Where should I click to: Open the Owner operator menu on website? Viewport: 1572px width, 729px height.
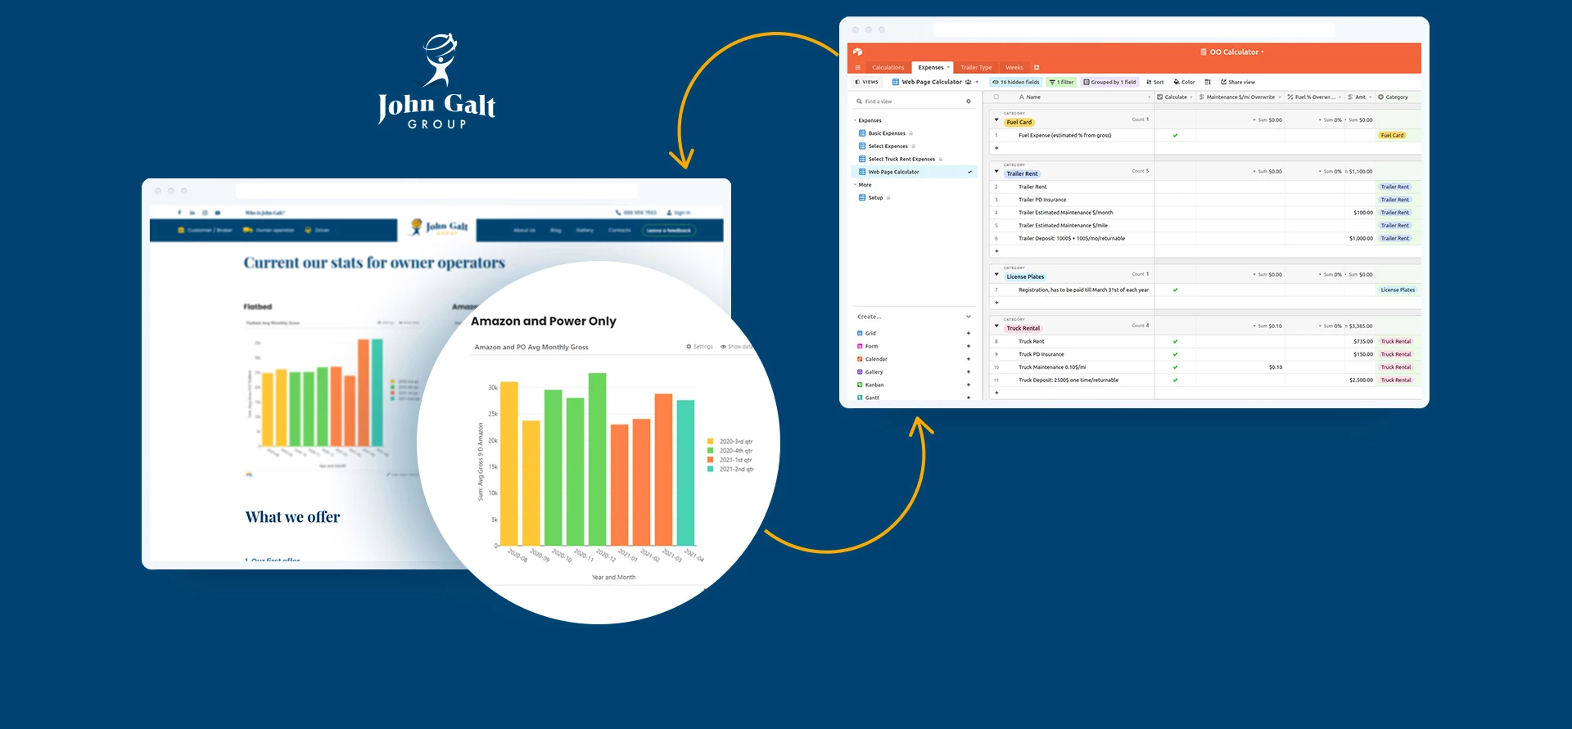(x=269, y=230)
